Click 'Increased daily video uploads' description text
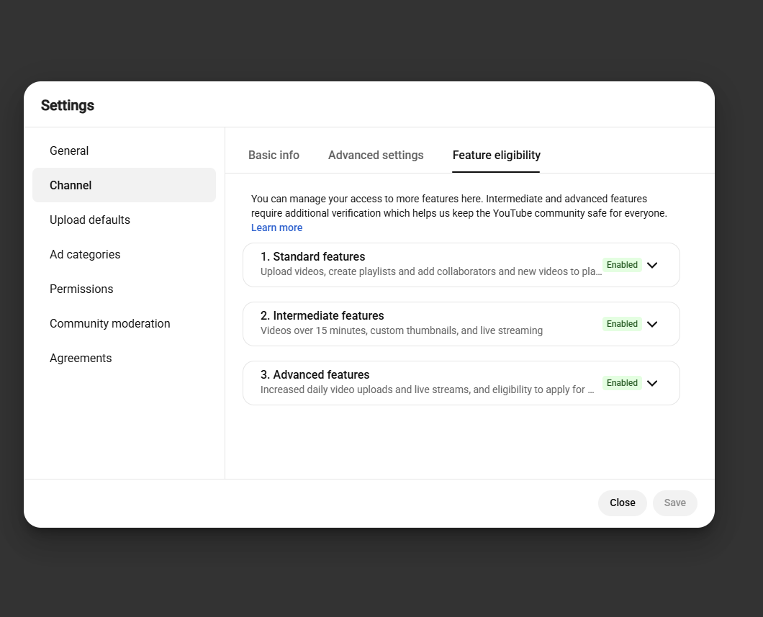 pos(428,389)
